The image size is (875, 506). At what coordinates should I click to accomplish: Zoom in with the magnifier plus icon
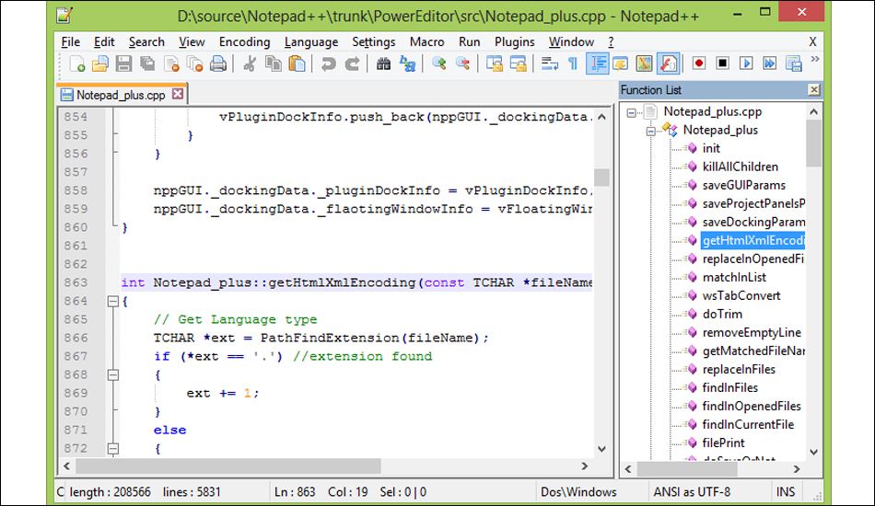point(438,64)
